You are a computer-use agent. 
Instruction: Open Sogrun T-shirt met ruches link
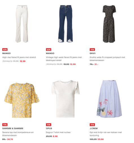click(58, 132)
